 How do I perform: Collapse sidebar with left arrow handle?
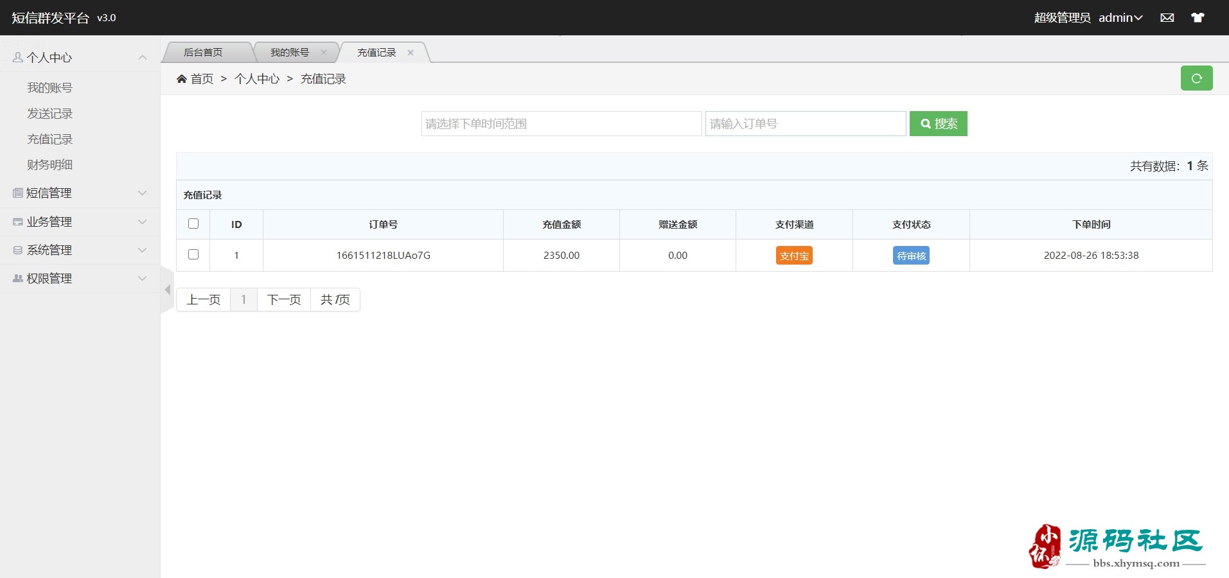(x=167, y=290)
